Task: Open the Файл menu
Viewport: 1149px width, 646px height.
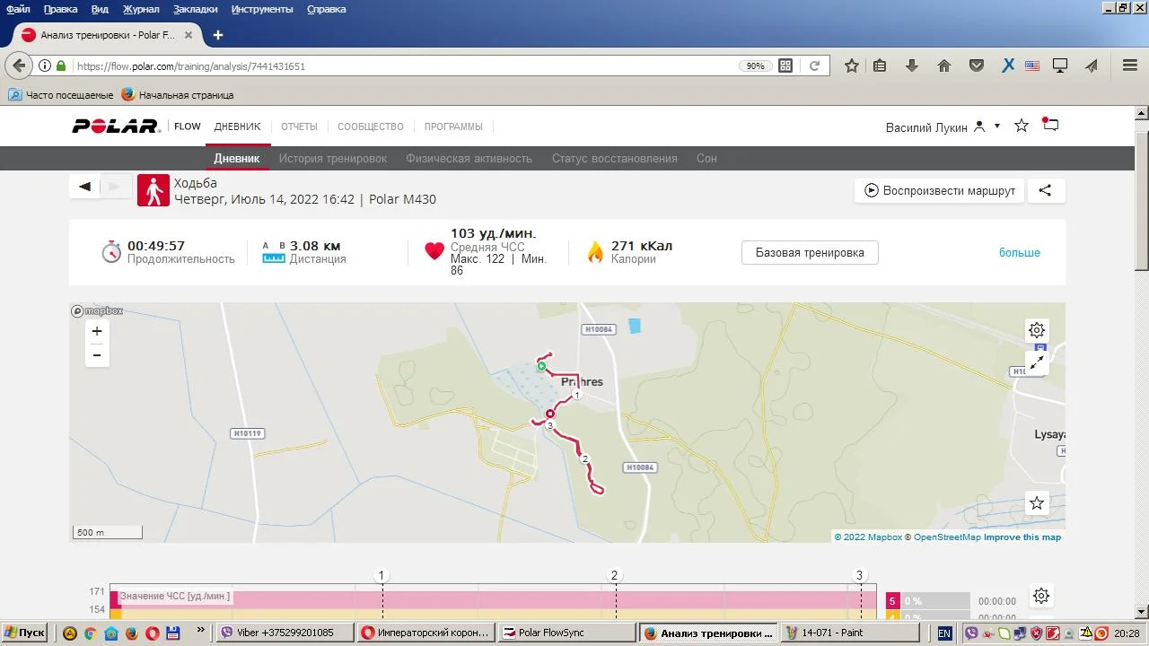Action: tap(18, 9)
